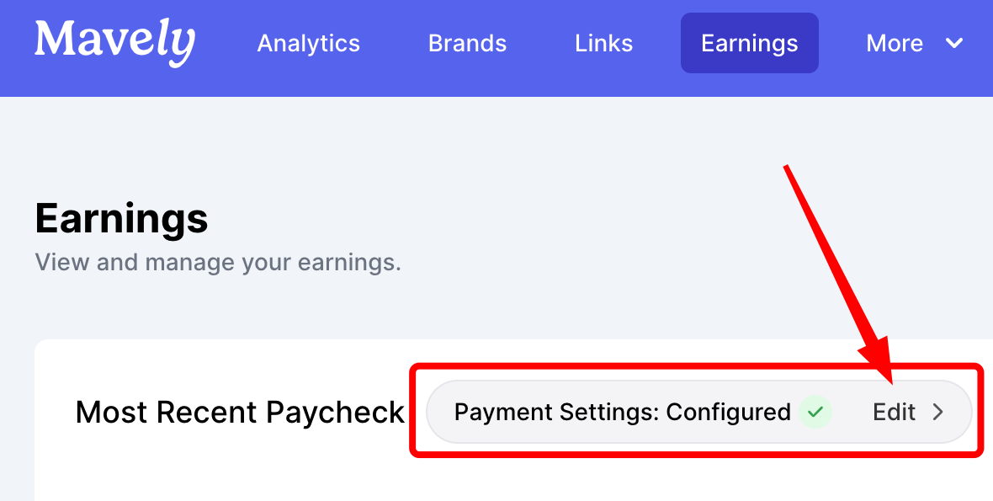Select Edit in the payment settings pill

point(894,413)
